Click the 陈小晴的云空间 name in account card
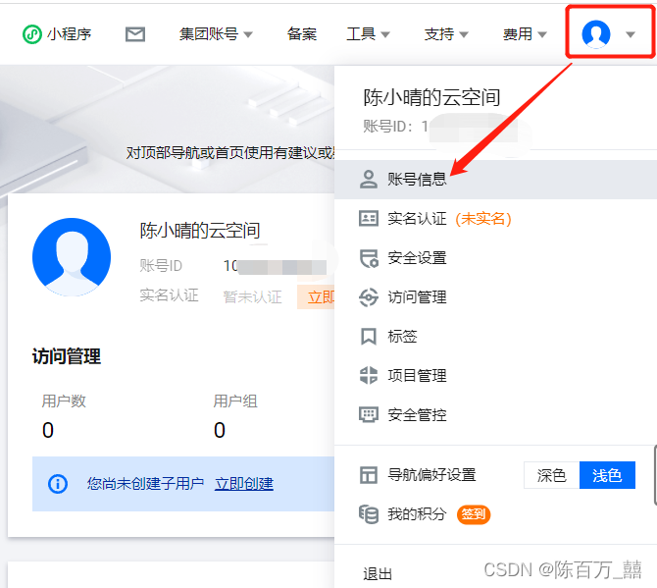The image size is (657, 588). [x=200, y=231]
